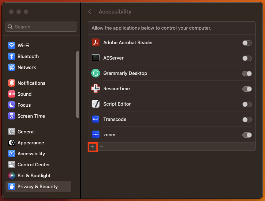Click the Notifications bell icon

coord(11,83)
